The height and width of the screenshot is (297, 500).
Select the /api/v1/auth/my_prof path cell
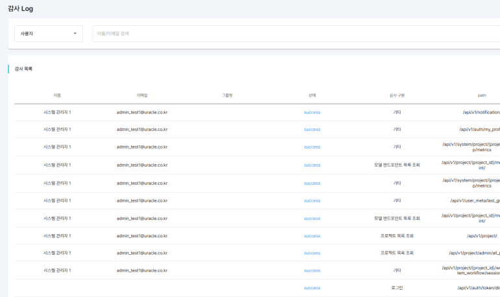click(x=480, y=130)
